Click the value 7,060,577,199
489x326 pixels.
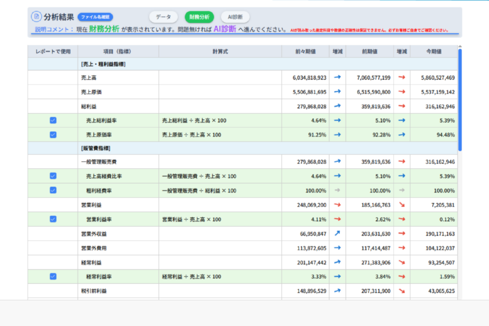374,78
